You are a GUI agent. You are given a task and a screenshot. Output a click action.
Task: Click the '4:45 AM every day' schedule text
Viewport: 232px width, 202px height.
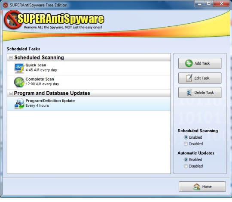tap(41, 70)
